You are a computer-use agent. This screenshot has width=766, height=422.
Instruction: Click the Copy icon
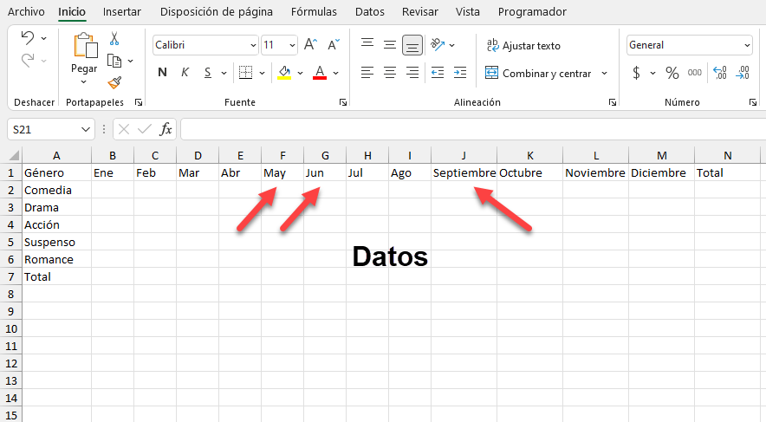tap(114, 61)
